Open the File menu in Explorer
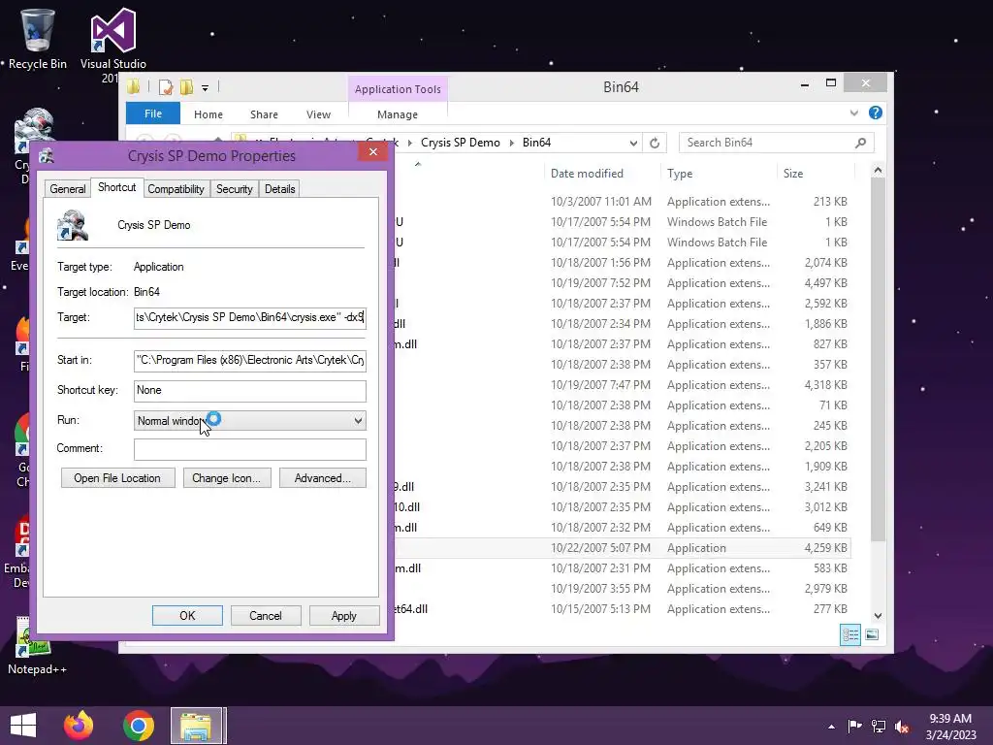This screenshot has width=993, height=745. (152, 113)
